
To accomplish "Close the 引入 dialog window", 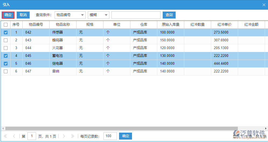I will (264, 5).
